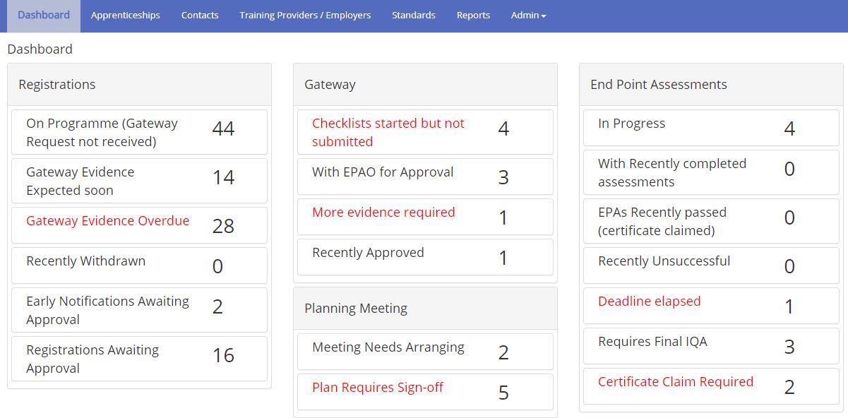Click Gateway Evidence Expected soon row
Viewport: 848px width, 418px height.
[139, 181]
